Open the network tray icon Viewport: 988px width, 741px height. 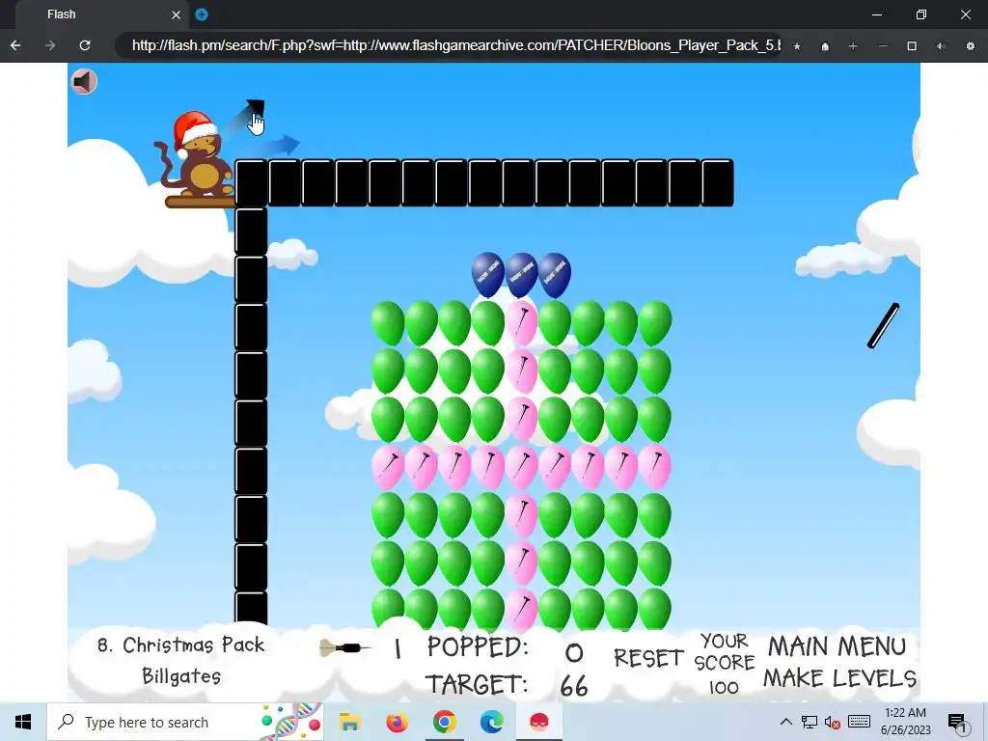pyautogui.click(x=810, y=722)
